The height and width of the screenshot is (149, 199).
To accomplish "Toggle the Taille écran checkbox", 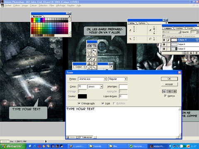I will click(x=80, y=137).
